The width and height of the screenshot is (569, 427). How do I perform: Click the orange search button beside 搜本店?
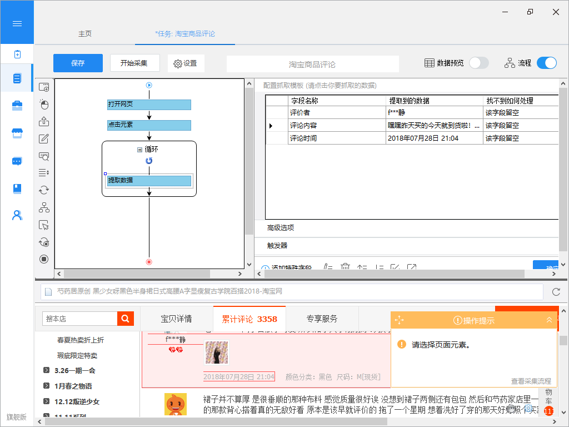(x=126, y=319)
